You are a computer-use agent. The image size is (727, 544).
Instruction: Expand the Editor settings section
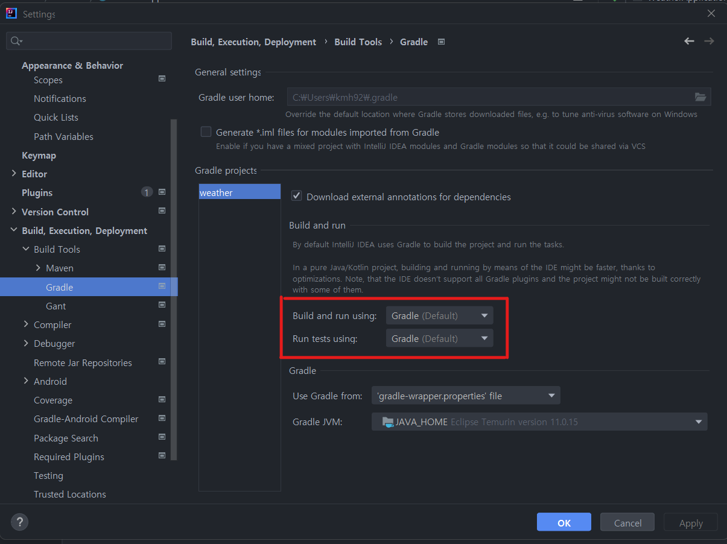click(14, 173)
